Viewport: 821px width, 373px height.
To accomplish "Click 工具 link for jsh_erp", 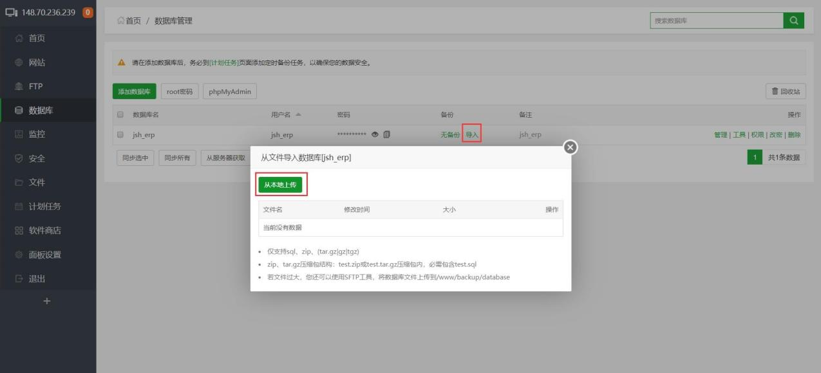I will [739, 134].
